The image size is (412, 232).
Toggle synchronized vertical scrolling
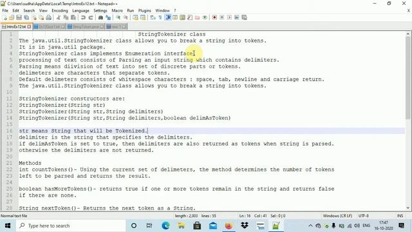(135, 17)
